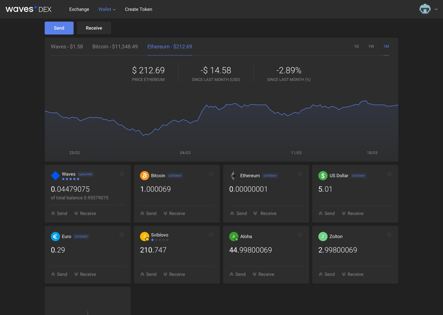Screen dimensions: 443x315
Task: Receive on the Waves card
Action: click(85, 213)
